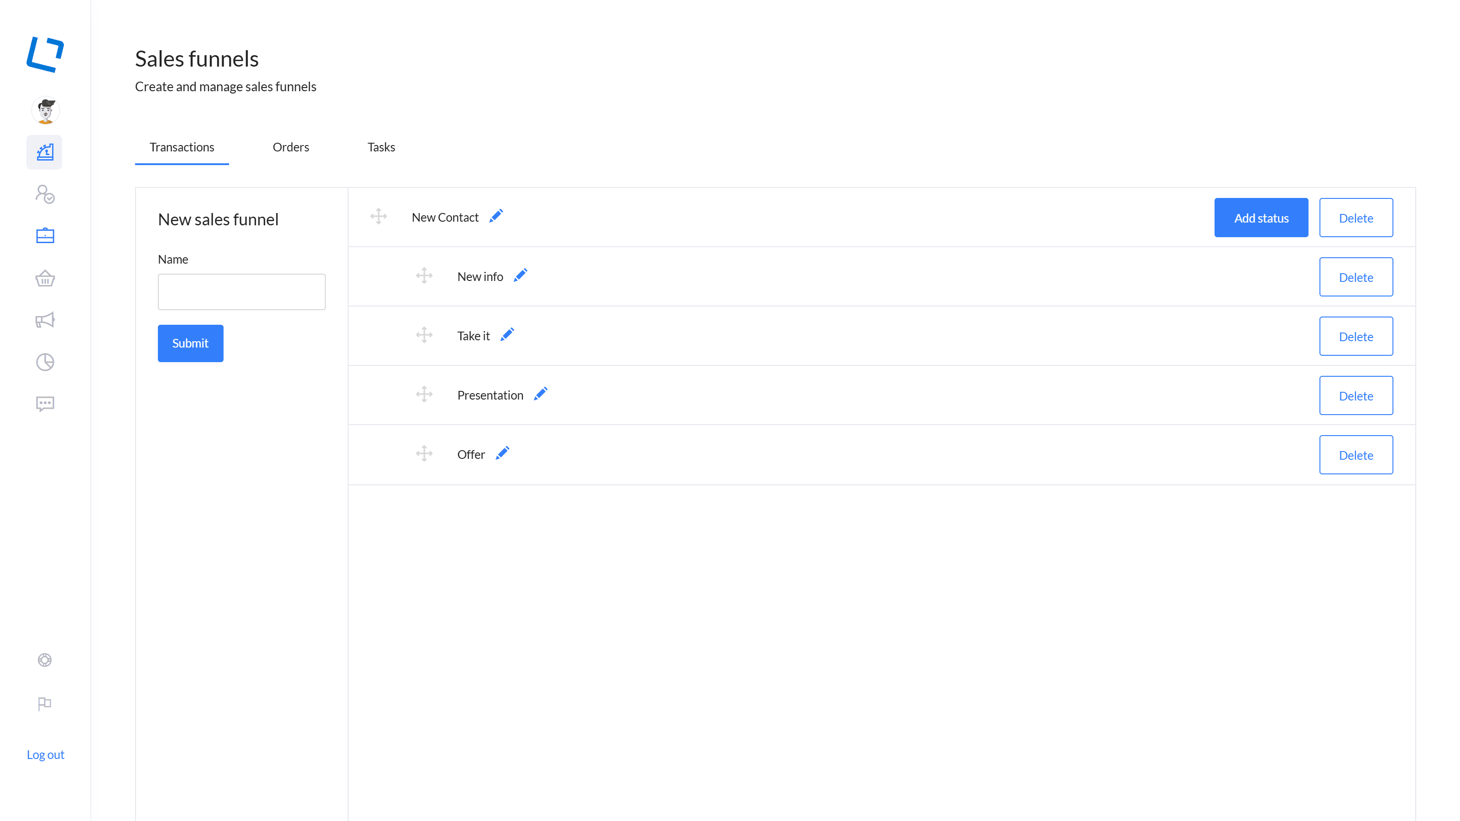Click the flag icon in sidebar
Viewport: 1460px width, 821px height.
pyautogui.click(x=45, y=703)
